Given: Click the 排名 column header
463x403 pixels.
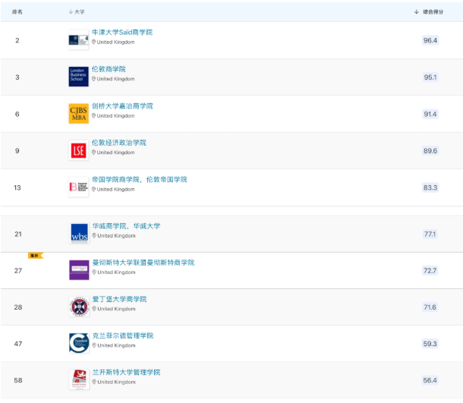Looking at the screenshot, I should point(17,12).
